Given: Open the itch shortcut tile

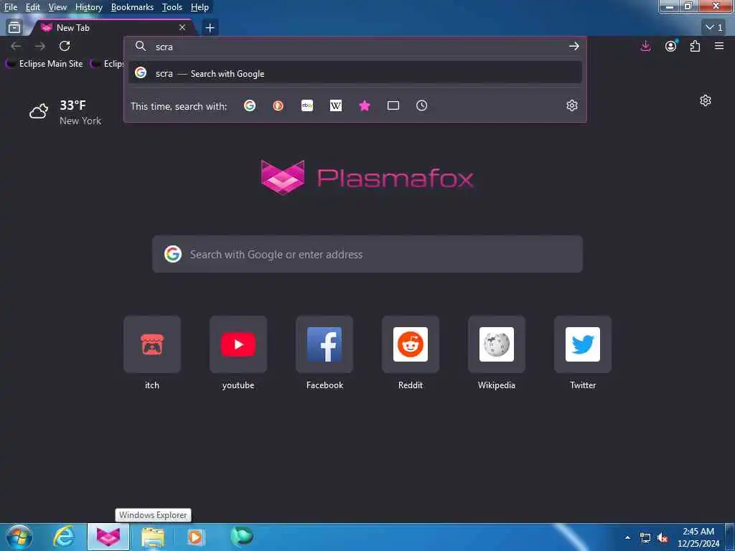Looking at the screenshot, I should 152,344.
